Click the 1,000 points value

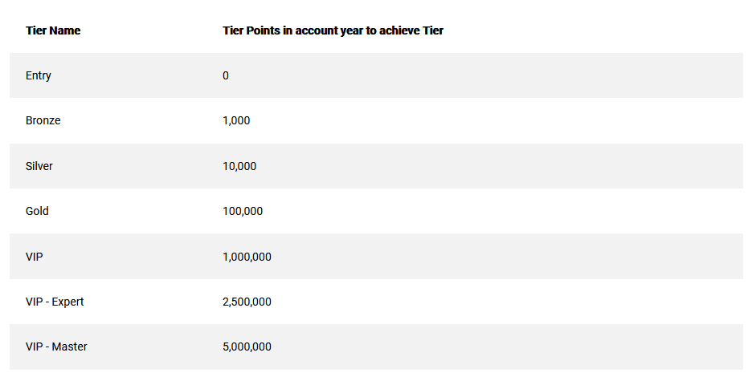[236, 120]
